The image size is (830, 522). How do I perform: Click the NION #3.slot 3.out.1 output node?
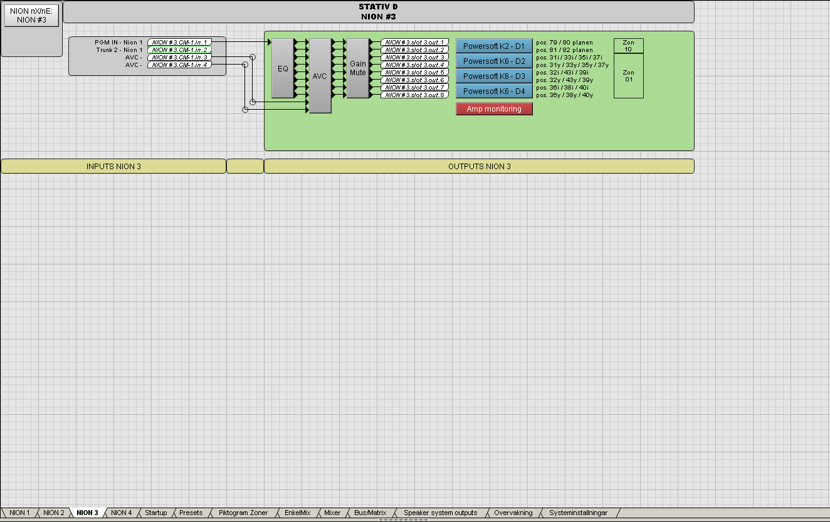click(414, 42)
